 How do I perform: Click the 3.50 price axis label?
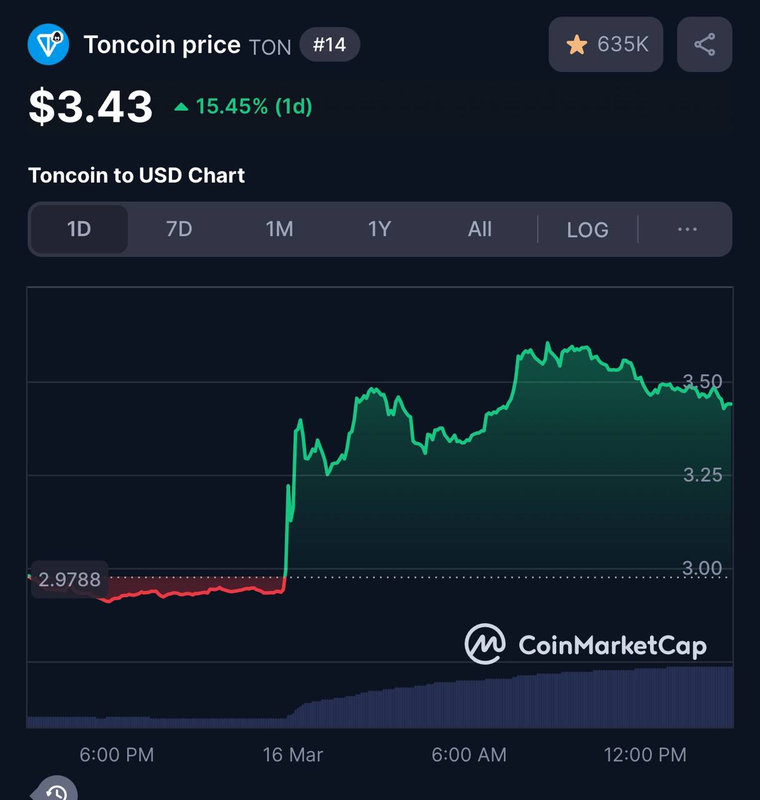(702, 381)
